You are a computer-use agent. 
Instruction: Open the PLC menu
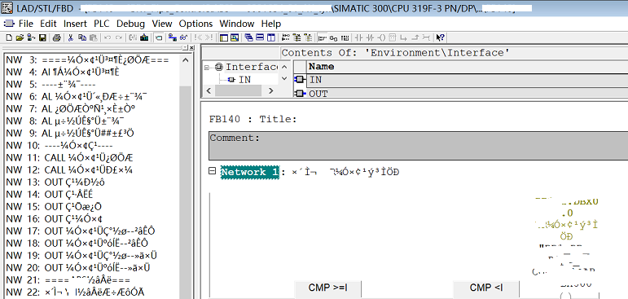click(x=101, y=24)
